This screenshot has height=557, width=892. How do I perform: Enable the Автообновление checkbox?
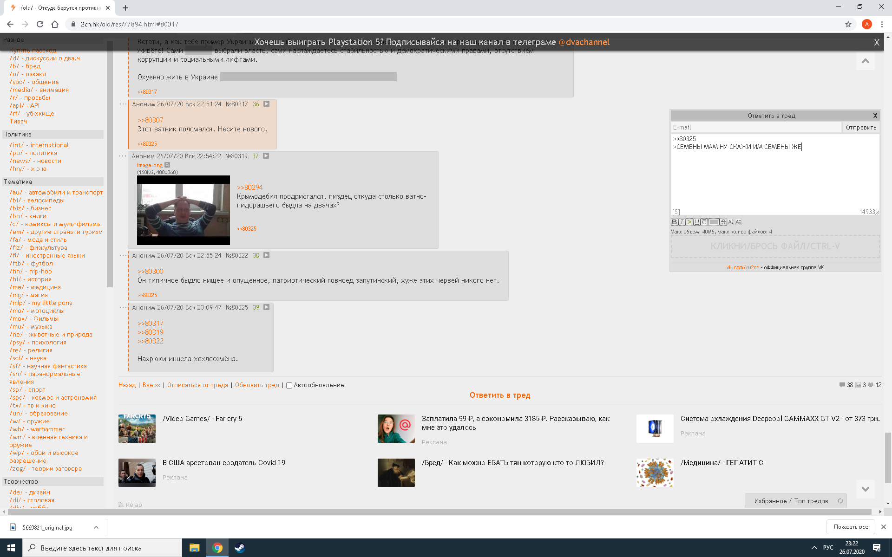pyautogui.click(x=289, y=385)
